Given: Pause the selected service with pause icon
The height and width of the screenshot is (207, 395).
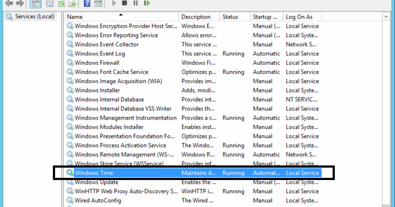Looking at the screenshot, I should 136,3.
